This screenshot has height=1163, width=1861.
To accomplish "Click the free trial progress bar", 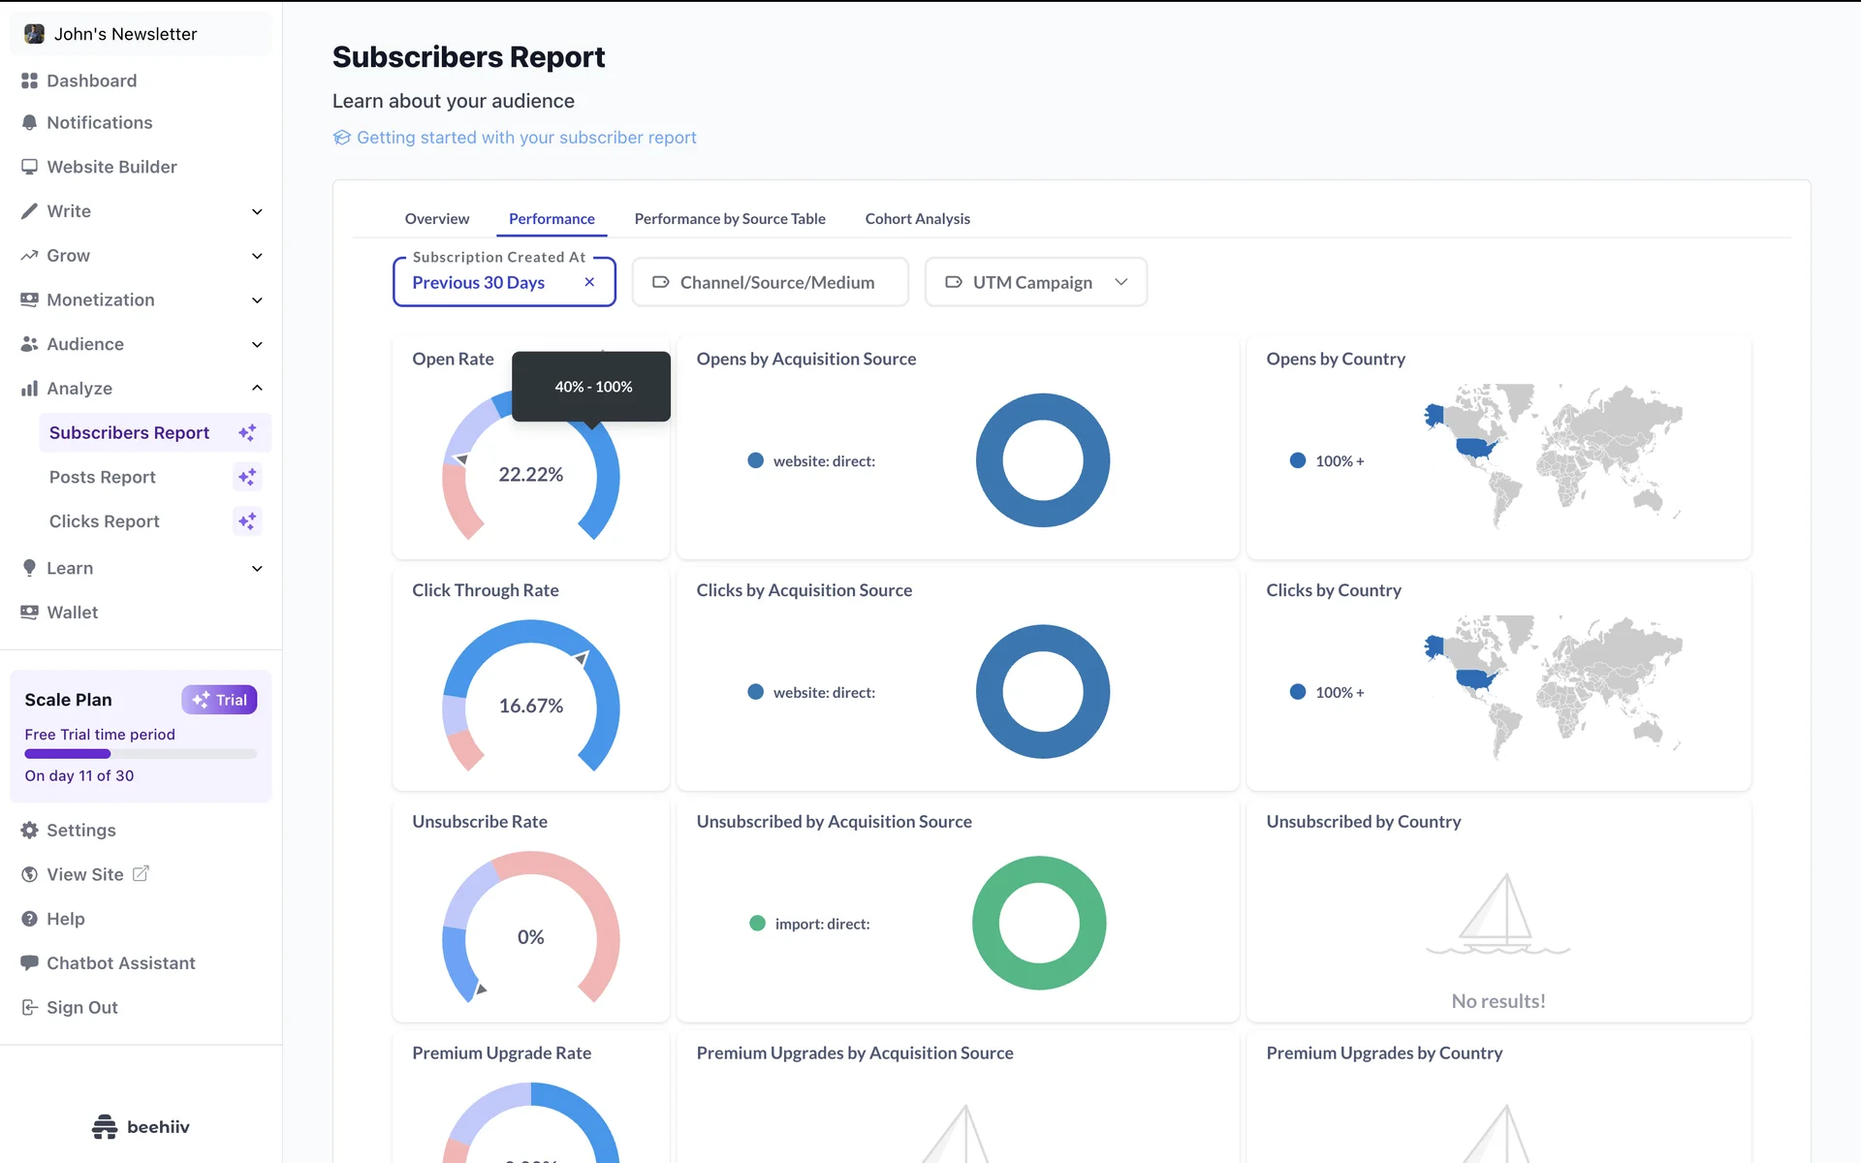I will (x=141, y=754).
